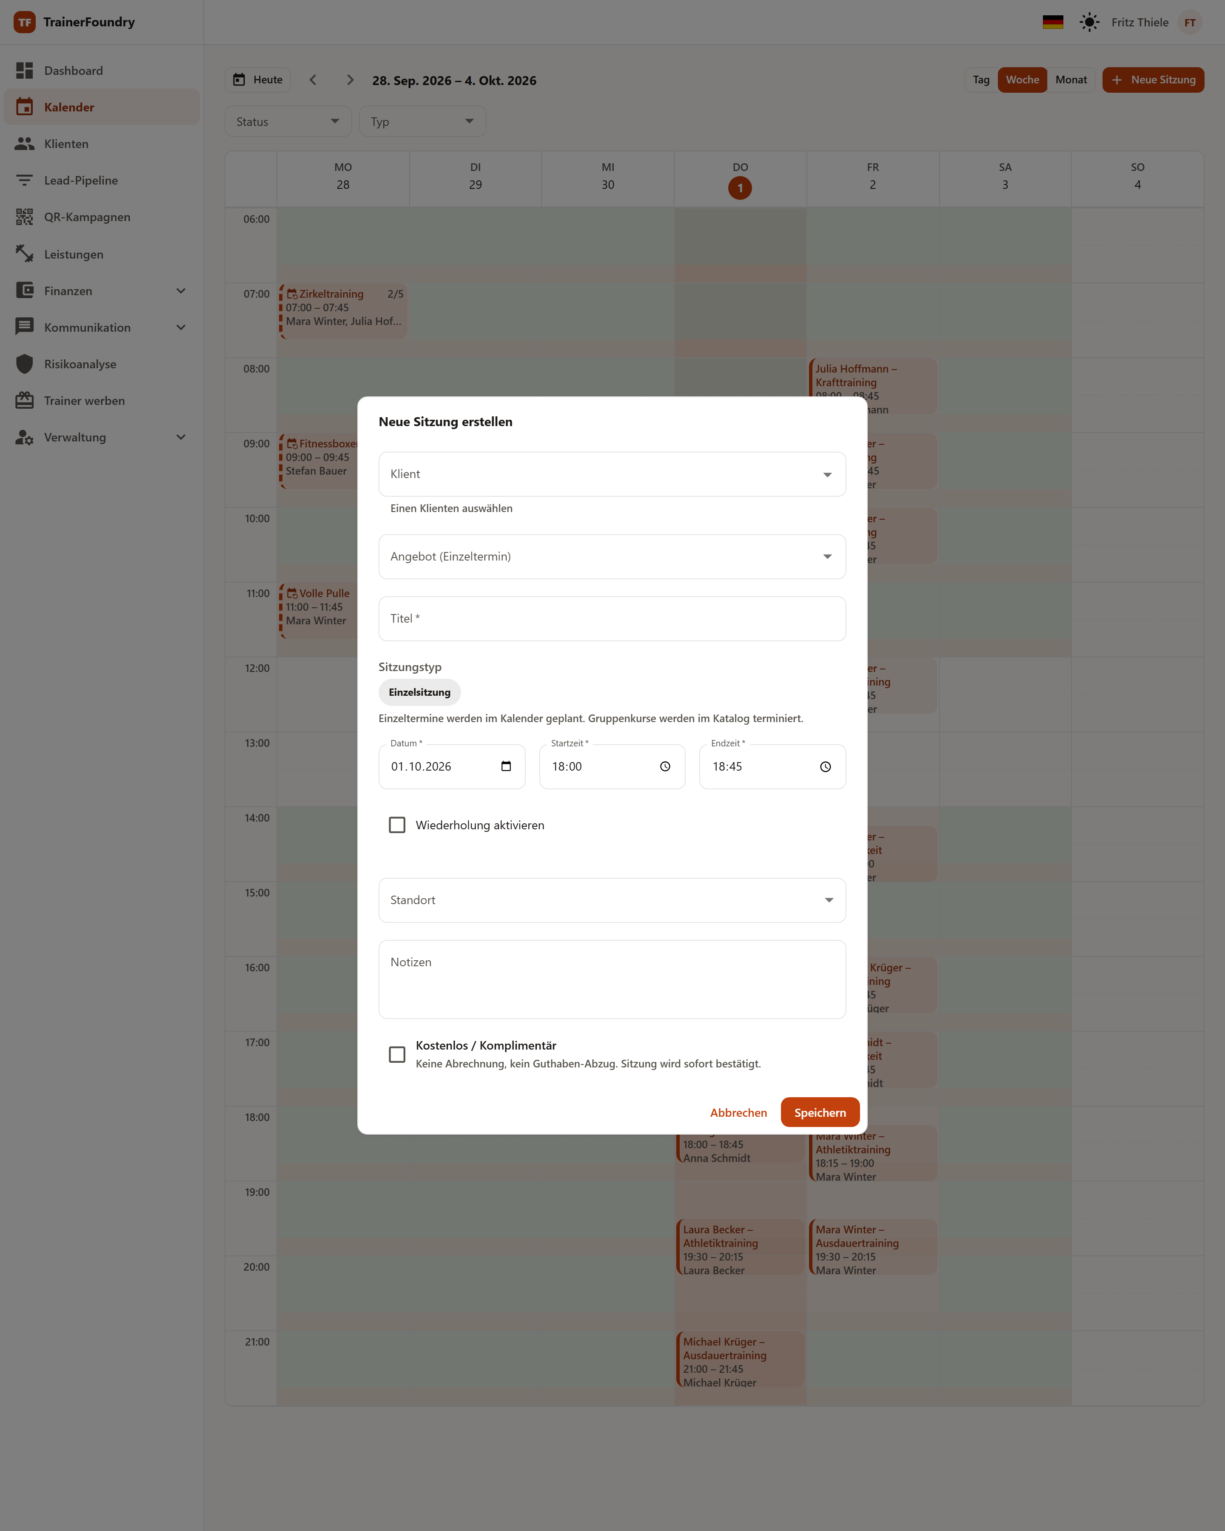This screenshot has width=1225, height=1531.
Task: Click the FT user avatar
Action: [x=1190, y=22]
